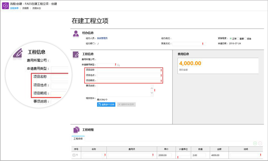Click the person icon beside 经办信息

pyautogui.click(x=76, y=33)
